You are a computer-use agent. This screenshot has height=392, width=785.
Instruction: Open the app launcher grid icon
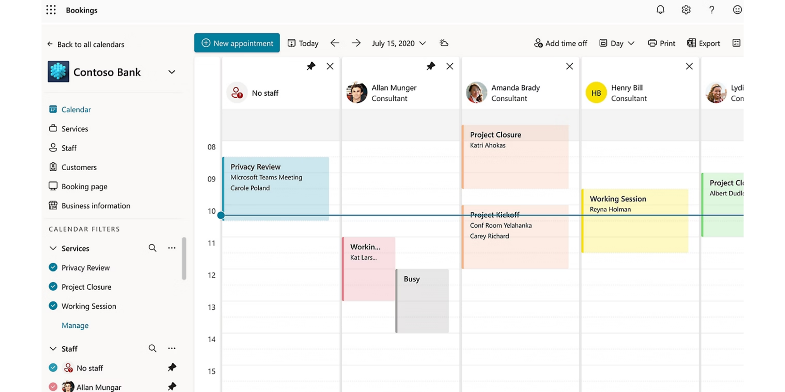click(x=51, y=10)
